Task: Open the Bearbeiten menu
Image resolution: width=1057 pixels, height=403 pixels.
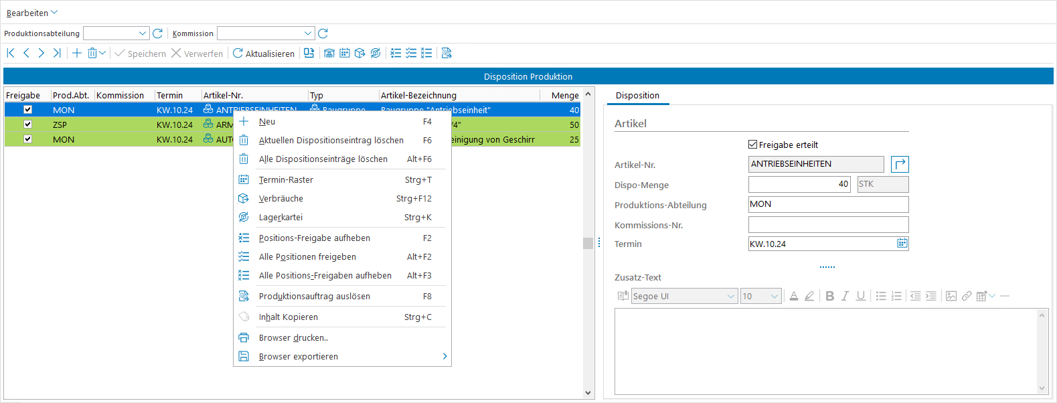Action: pos(31,13)
